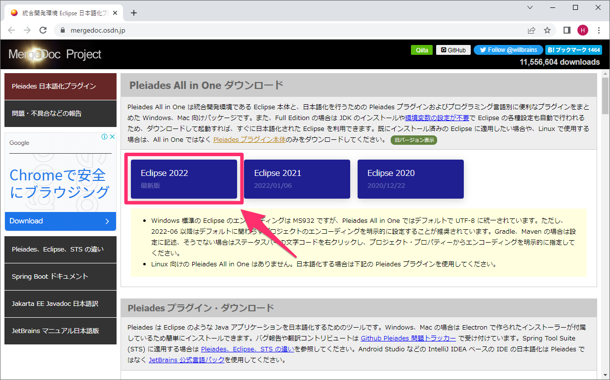Open 問題・不具合などの報告 sidebar item
The height and width of the screenshot is (380, 610).
click(60, 113)
